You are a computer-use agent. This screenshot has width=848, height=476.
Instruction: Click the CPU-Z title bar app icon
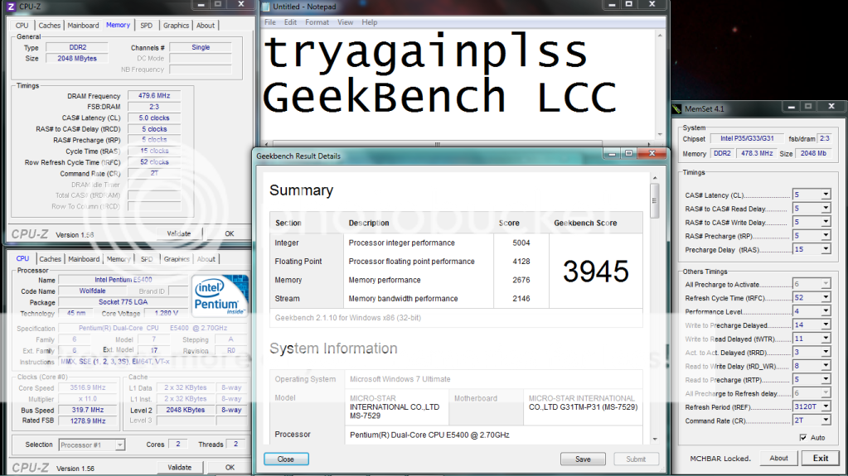click(x=10, y=7)
